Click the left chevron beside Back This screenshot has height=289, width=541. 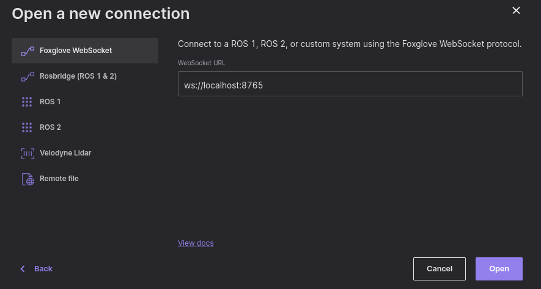23,269
